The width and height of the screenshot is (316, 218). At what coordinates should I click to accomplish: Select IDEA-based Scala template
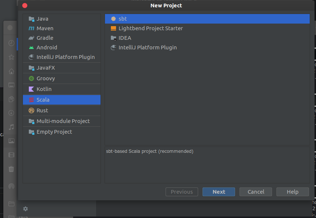click(x=125, y=38)
